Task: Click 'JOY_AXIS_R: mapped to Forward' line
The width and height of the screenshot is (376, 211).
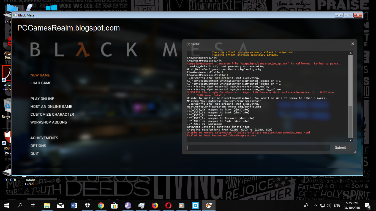Action: 220,118
